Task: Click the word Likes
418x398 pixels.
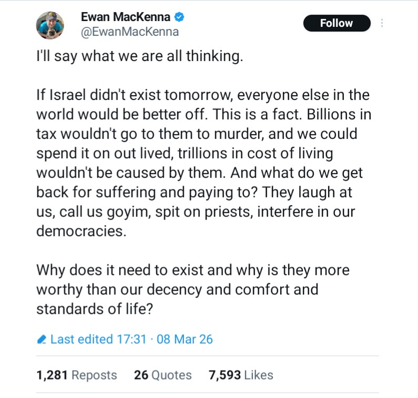Action: tap(259, 375)
